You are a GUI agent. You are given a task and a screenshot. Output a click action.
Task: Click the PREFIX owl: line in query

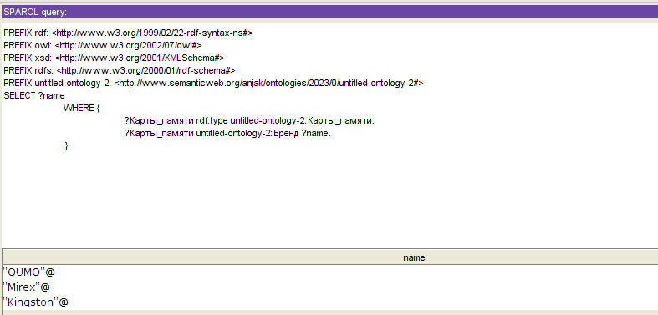(x=103, y=45)
